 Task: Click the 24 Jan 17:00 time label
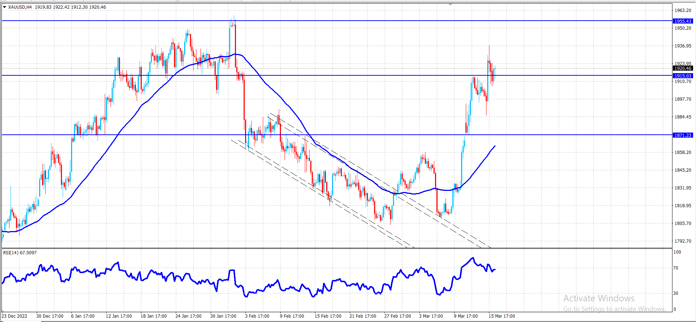click(x=188, y=316)
